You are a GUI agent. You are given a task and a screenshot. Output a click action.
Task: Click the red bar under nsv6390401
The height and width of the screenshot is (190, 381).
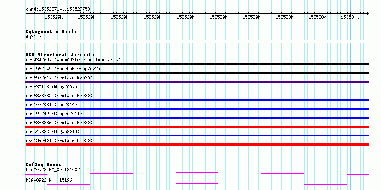click(197, 145)
